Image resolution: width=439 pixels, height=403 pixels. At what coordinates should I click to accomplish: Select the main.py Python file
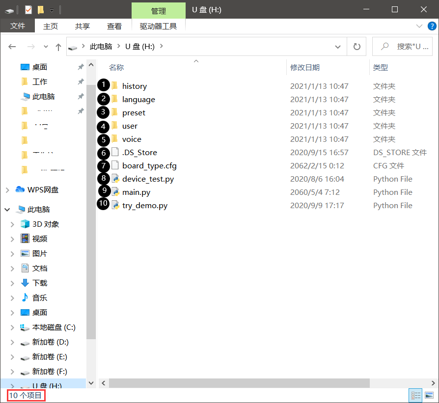tap(136, 192)
